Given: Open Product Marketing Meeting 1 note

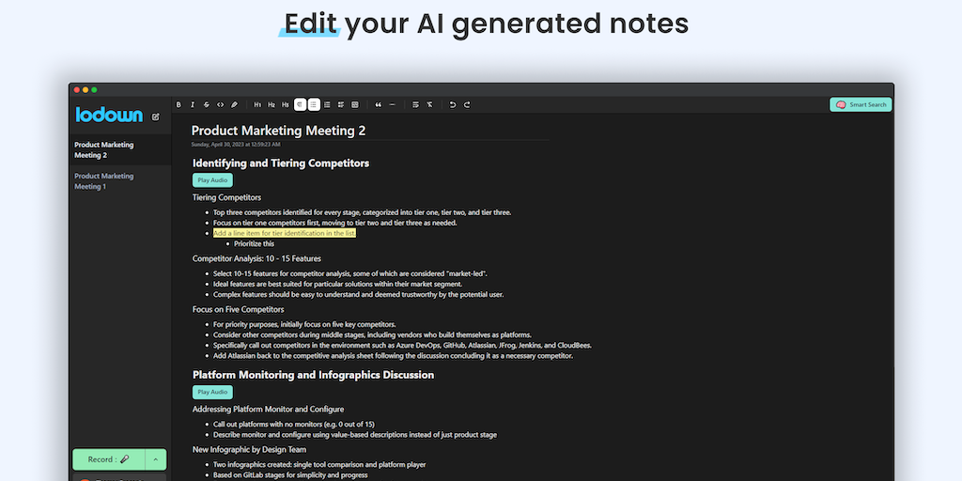Looking at the screenshot, I should click(x=120, y=181).
